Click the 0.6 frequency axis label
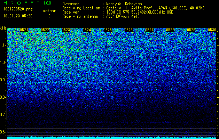The height and width of the screenshot is (139, 219). [x=3, y=132]
